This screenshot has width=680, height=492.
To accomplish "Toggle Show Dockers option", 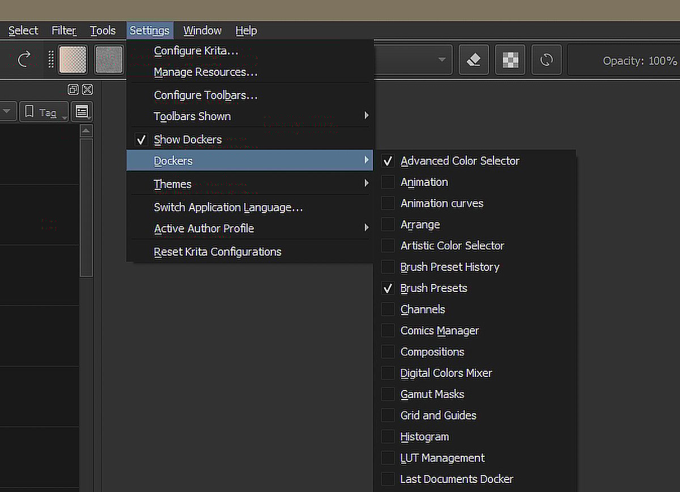I will [x=250, y=139].
